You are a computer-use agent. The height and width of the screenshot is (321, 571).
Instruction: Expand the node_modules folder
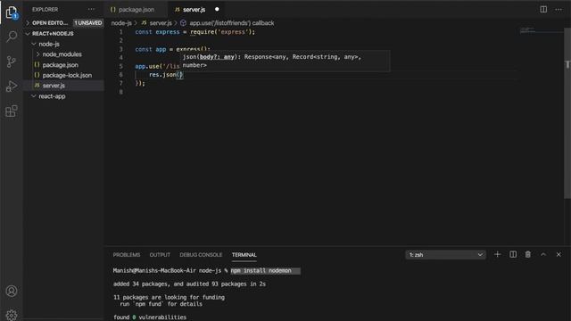62,54
